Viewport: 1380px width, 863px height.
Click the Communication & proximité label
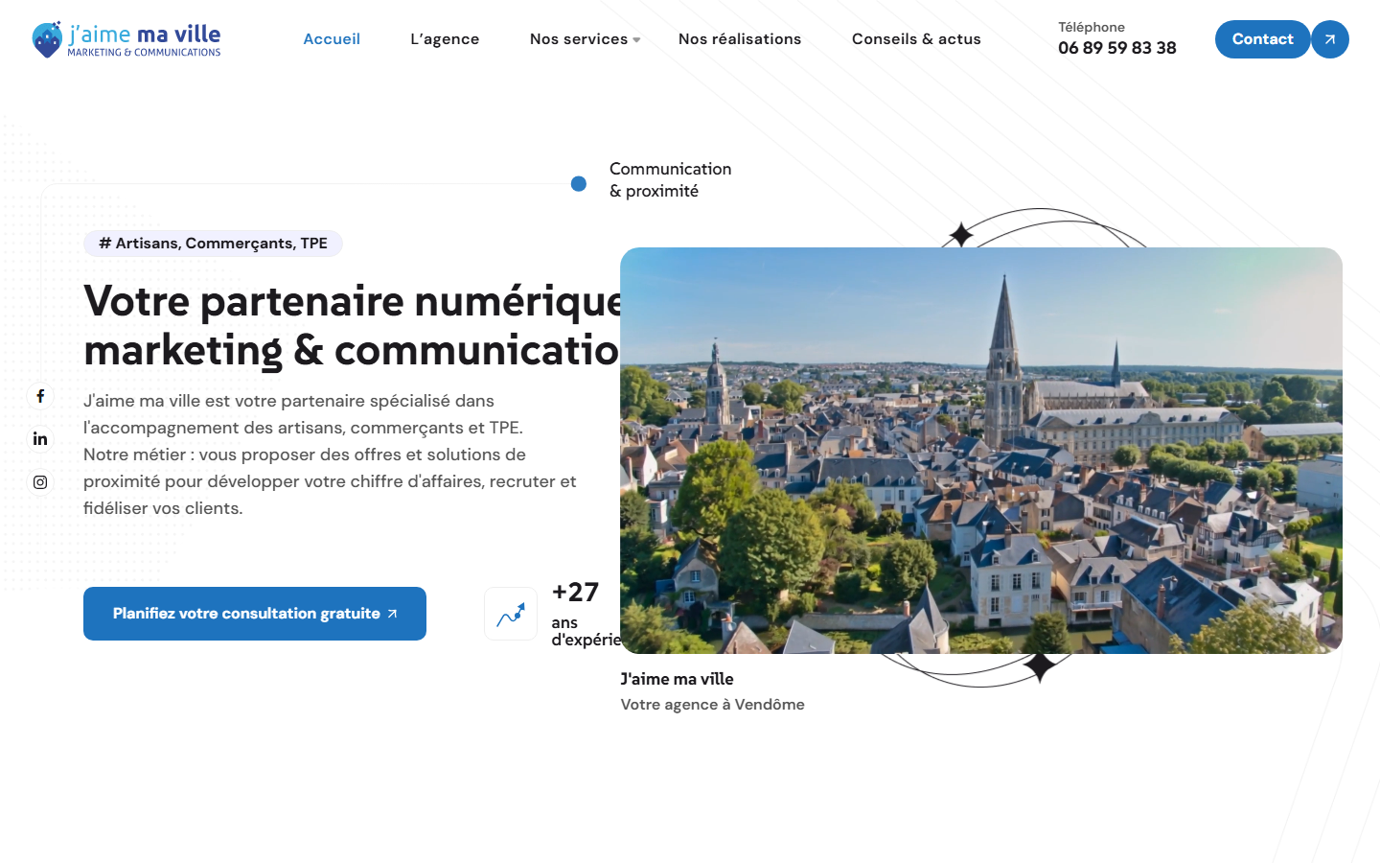click(670, 179)
